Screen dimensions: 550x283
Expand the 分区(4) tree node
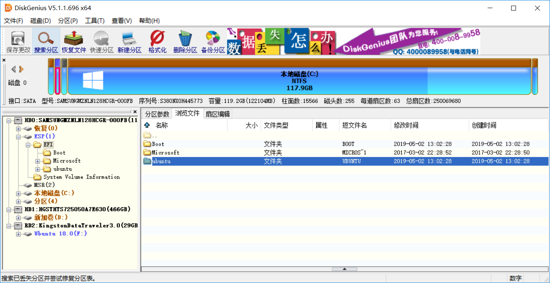click(x=18, y=201)
